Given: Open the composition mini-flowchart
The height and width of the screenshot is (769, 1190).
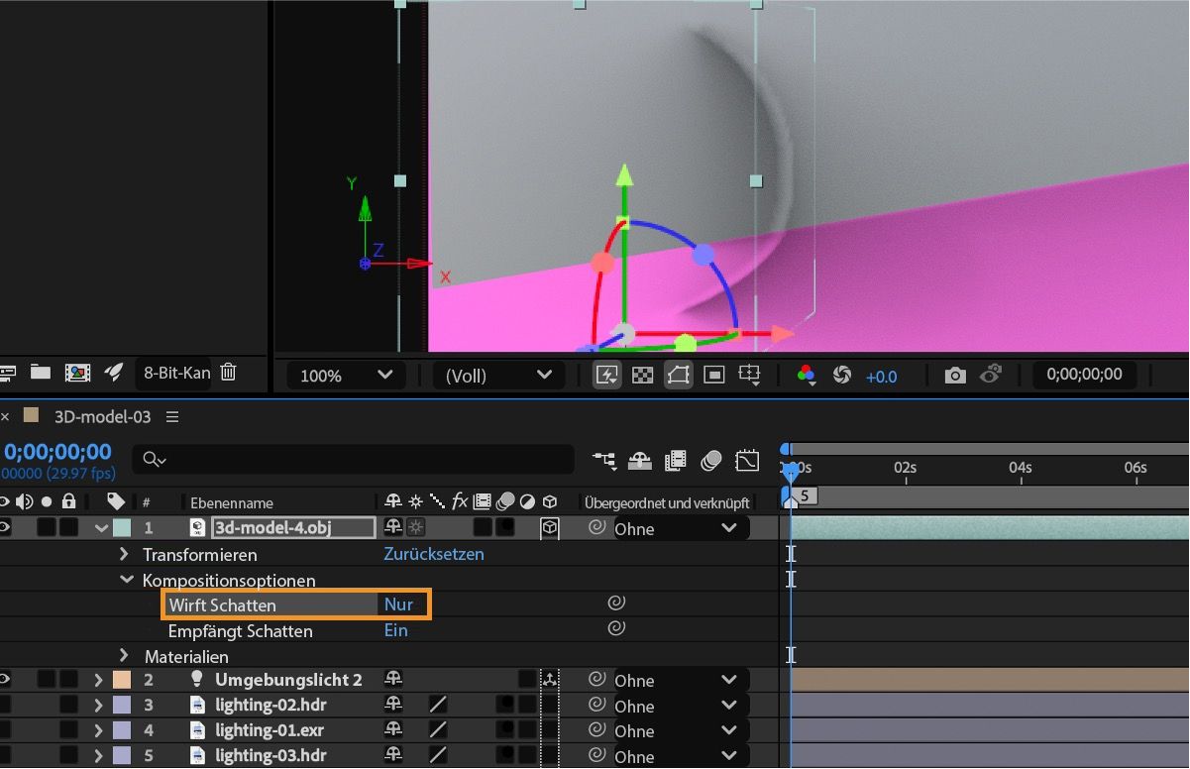Looking at the screenshot, I should coord(605,459).
